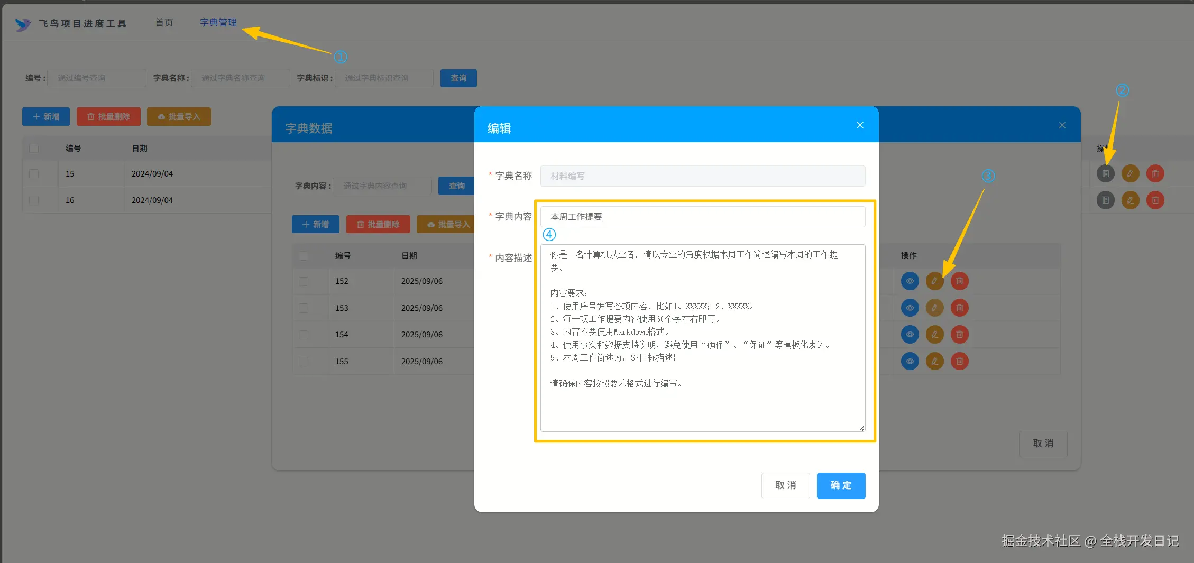1194x563 pixels.
Task: Check the box for entry 152
Action: [x=304, y=281]
